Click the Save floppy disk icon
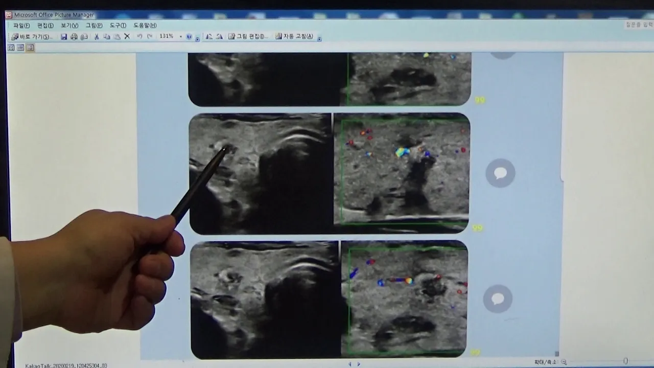The image size is (654, 368). click(64, 37)
